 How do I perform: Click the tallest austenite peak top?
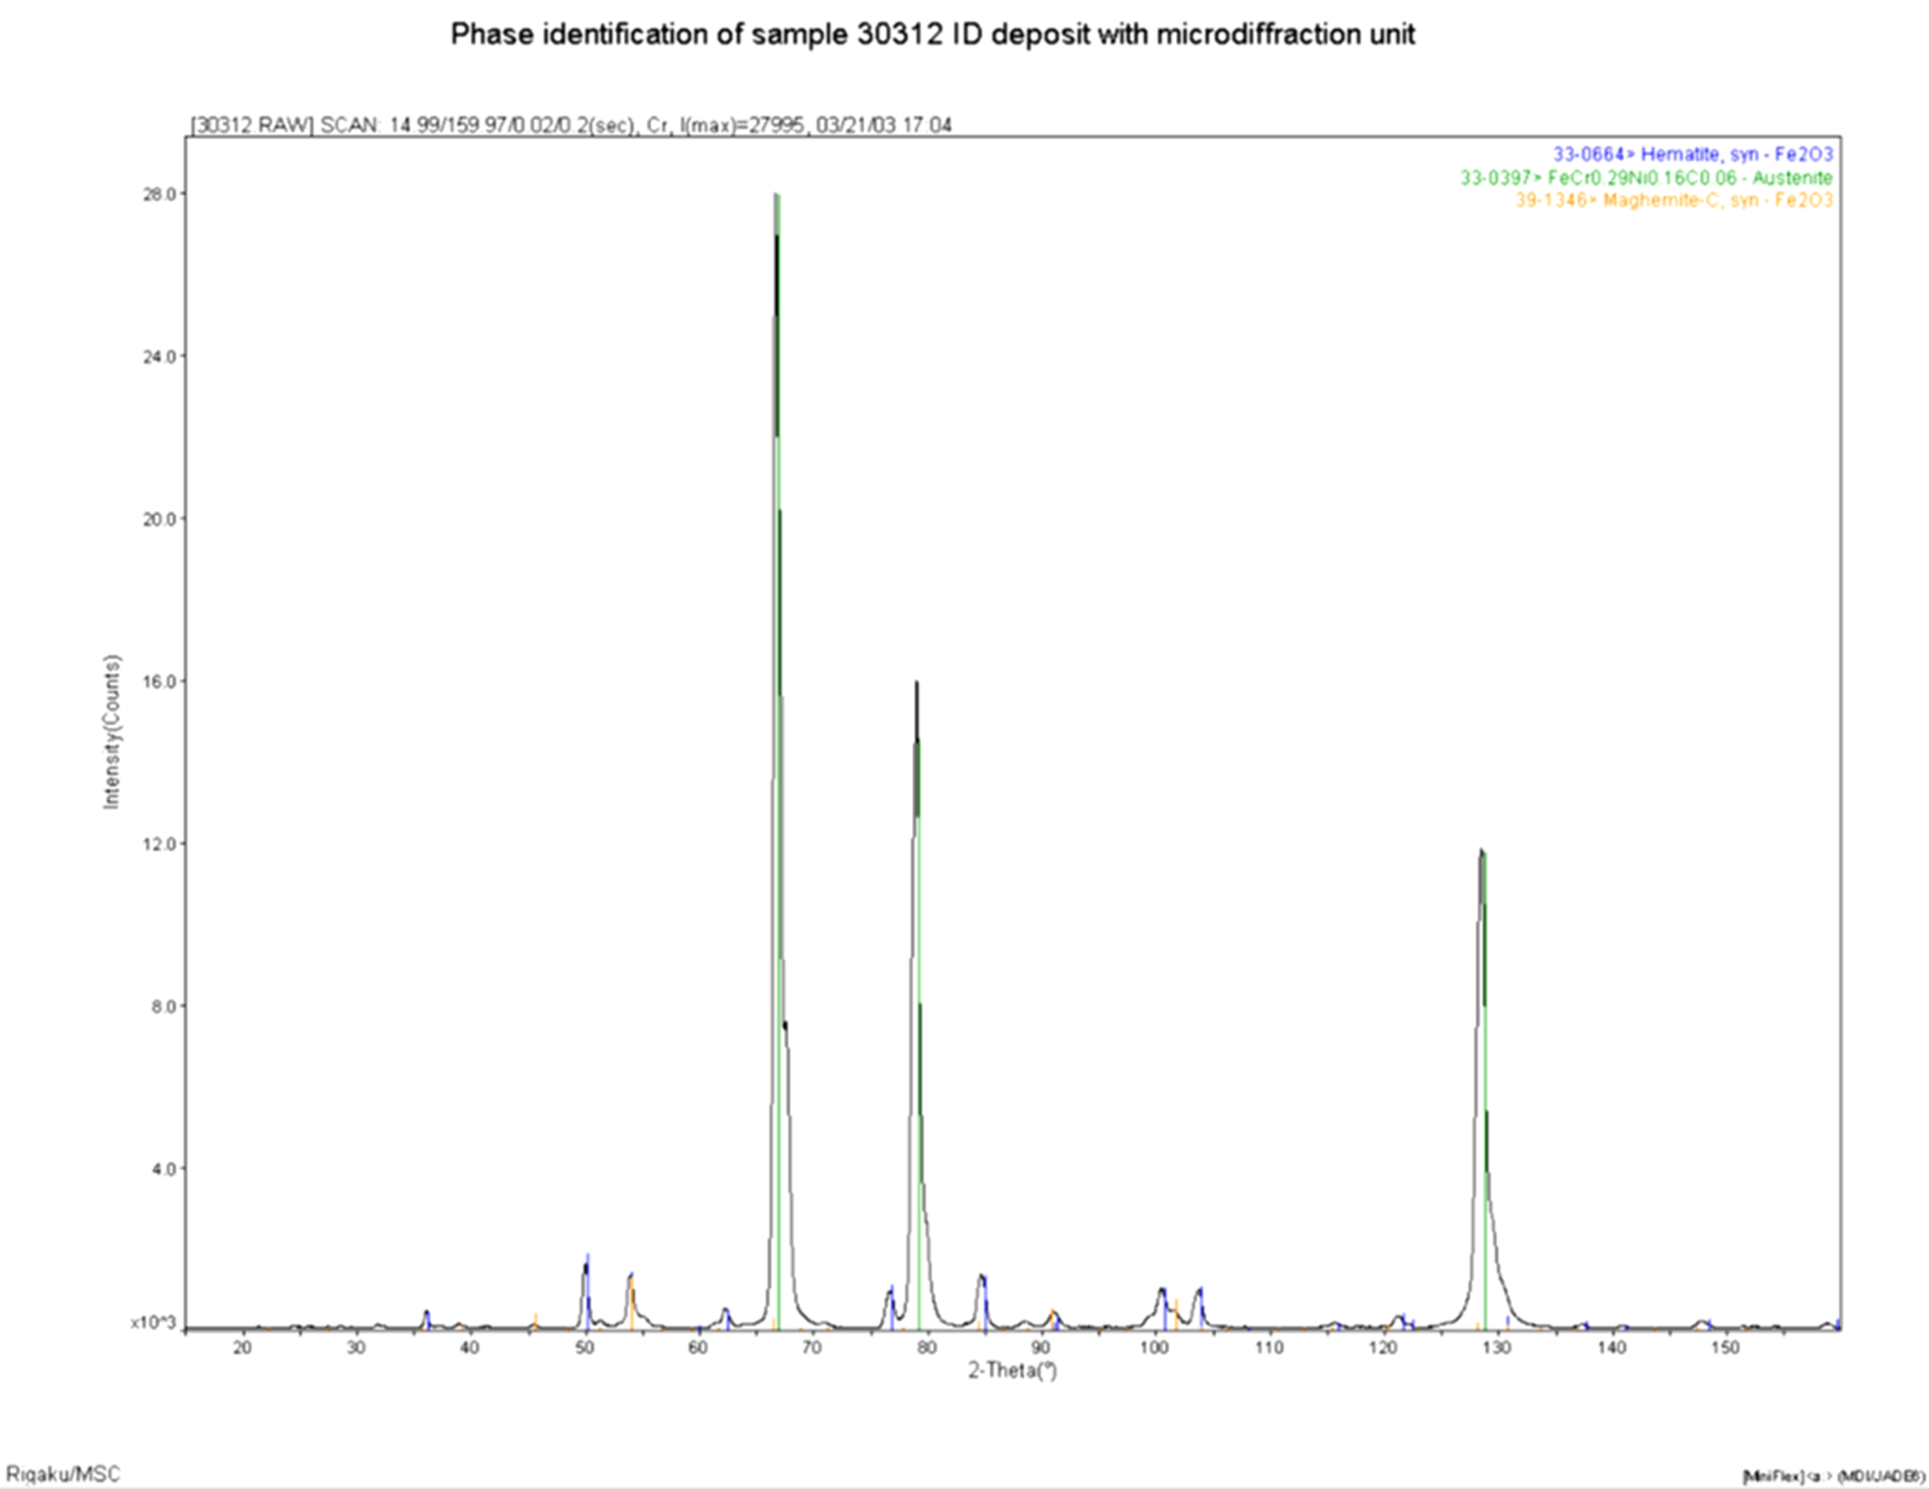pyautogui.click(x=777, y=196)
